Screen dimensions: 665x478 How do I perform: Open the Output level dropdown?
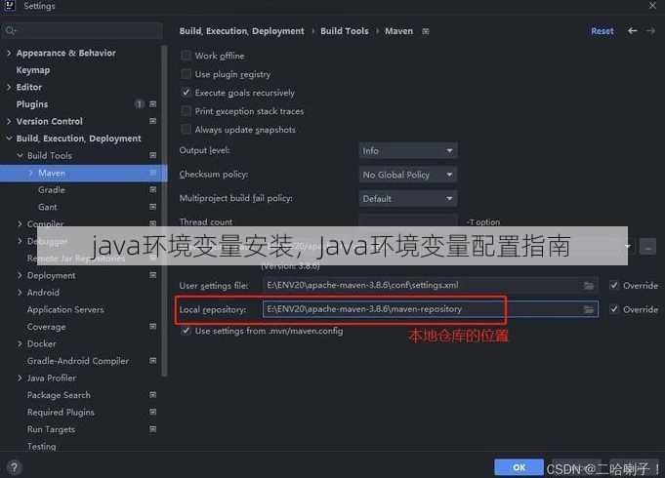408,150
